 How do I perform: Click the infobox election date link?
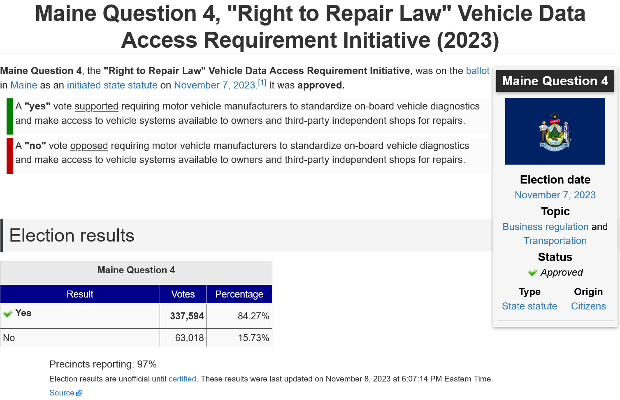pyautogui.click(x=555, y=195)
